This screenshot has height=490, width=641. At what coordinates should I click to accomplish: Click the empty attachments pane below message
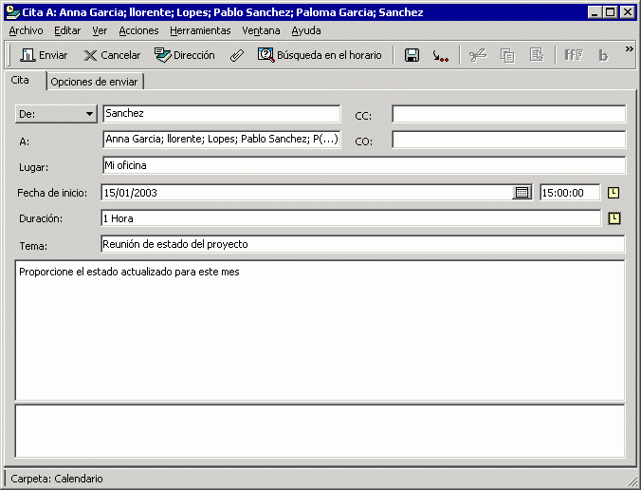[x=320, y=431]
